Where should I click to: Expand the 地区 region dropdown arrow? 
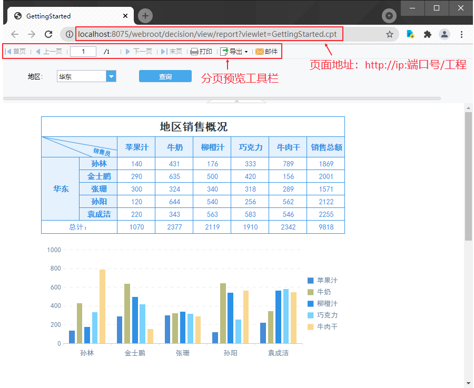[x=111, y=77]
